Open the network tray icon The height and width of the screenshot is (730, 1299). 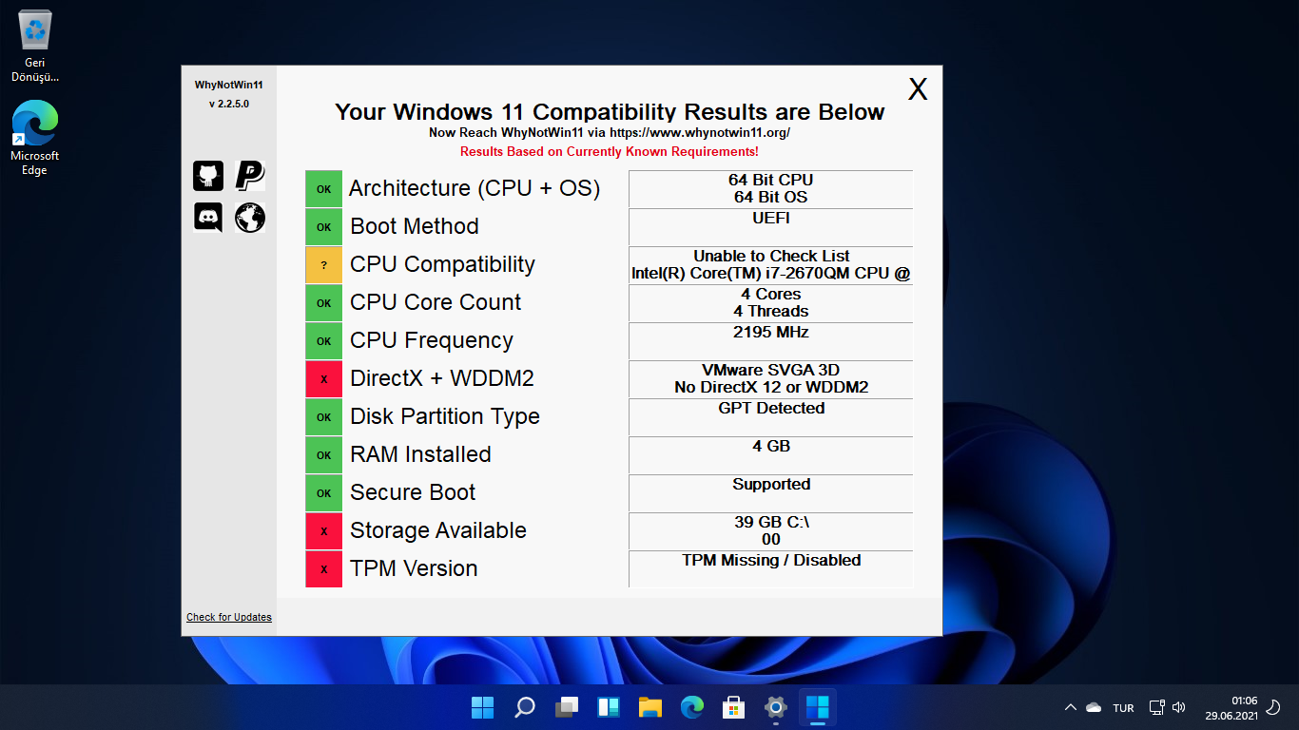pyautogui.click(x=1156, y=707)
